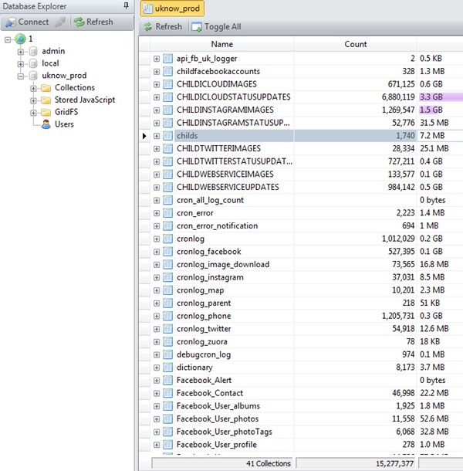Click the cron_error table icon
Viewport: 463px width, 471px height.
[168, 213]
